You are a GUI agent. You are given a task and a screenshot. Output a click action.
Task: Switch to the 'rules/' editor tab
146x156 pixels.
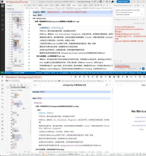(80, 5)
